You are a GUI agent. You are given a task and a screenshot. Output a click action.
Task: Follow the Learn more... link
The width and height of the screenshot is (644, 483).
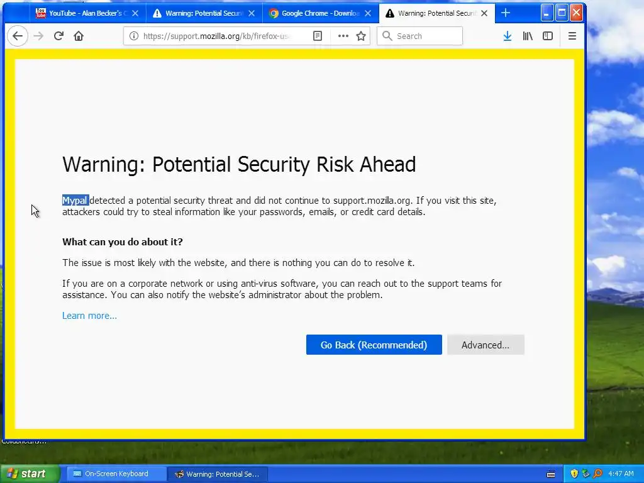pos(89,316)
